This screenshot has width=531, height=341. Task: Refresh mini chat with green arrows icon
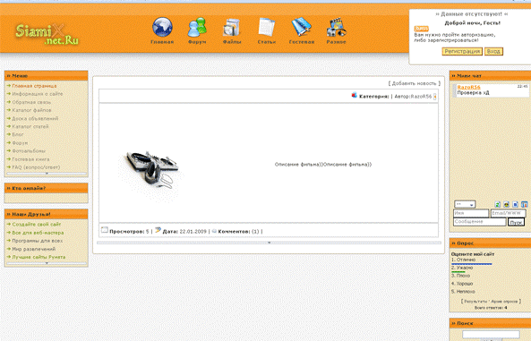click(498, 204)
